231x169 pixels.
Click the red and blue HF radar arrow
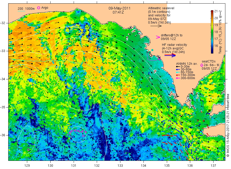[170, 55]
